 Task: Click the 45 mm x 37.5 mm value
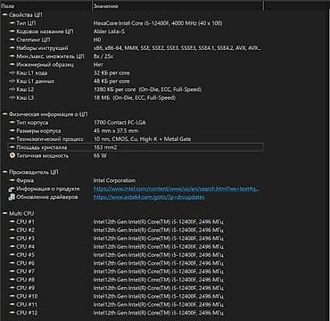pyautogui.click(x=116, y=131)
